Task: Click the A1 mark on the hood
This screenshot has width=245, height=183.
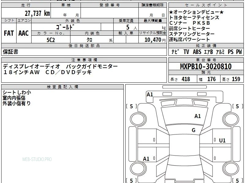Action: (x=198, y=116)
